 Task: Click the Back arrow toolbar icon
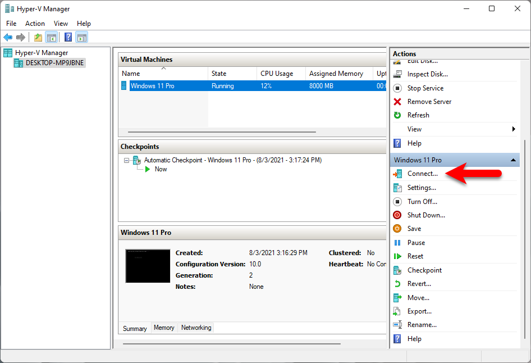[8, 37]
